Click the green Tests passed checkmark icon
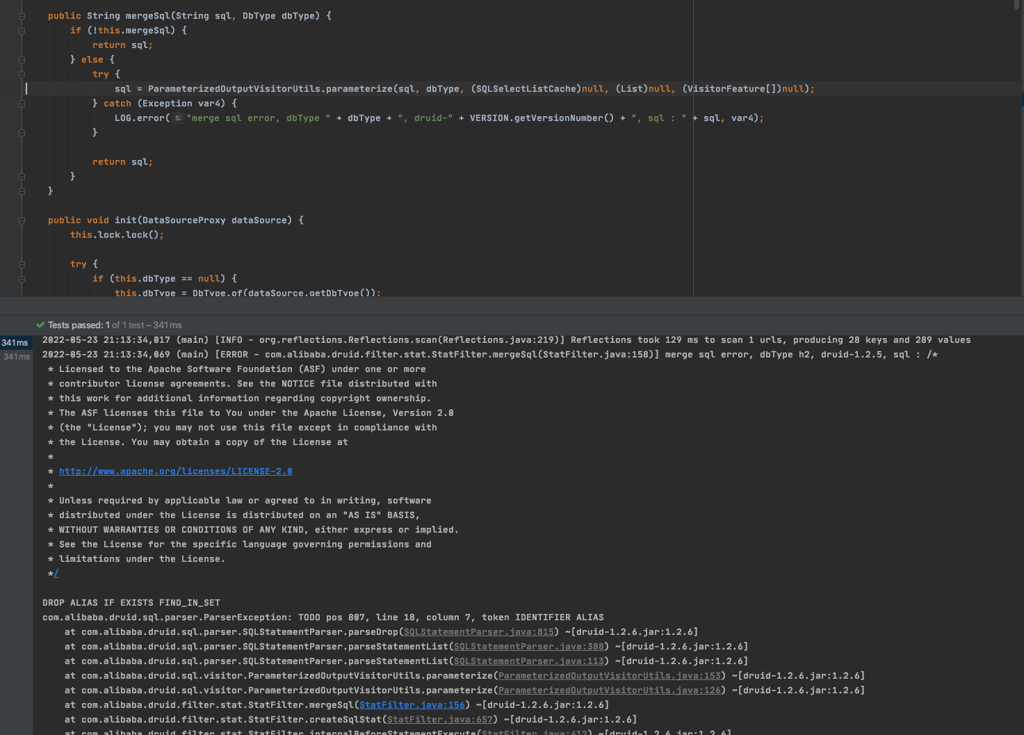The height and width of the screenshot is (735, 1024). point(40,325)
